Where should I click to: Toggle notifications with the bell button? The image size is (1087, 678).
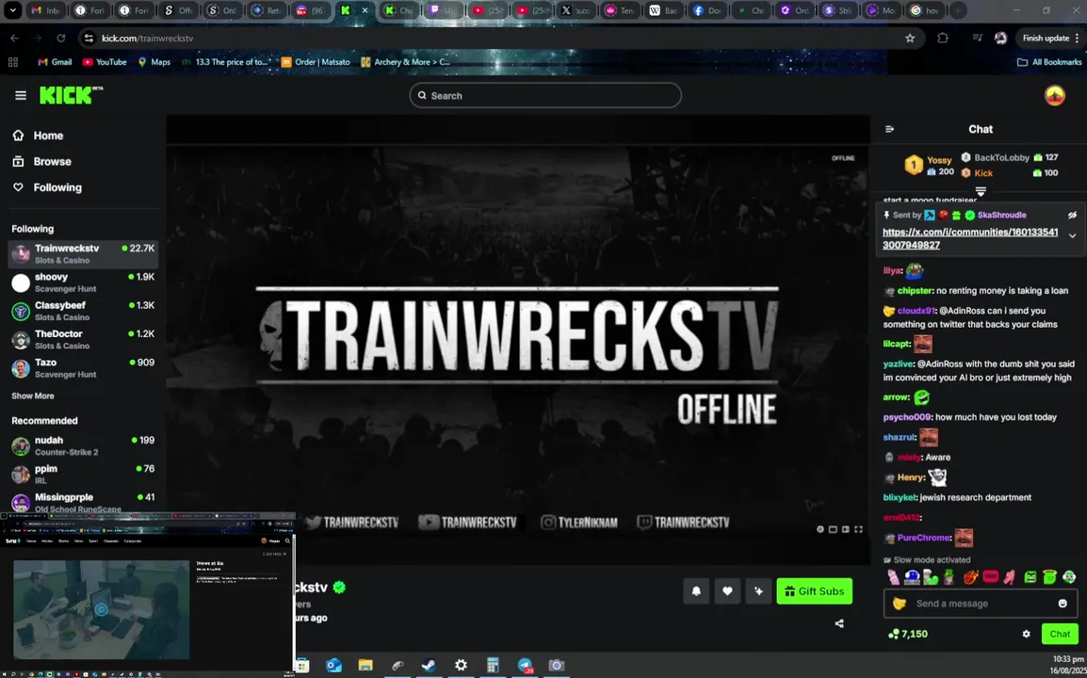(x=696, y=591)
